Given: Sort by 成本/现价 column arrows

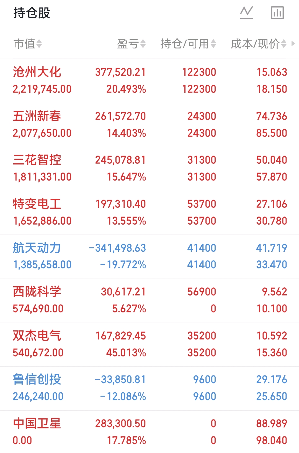Looking at the screenshot, I should tap(284, 44).
